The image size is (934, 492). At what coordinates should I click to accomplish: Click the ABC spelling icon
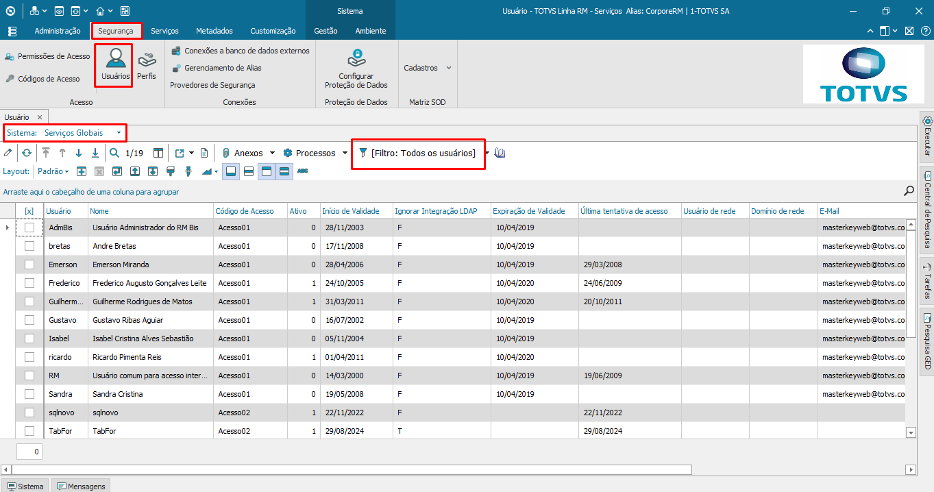(x=303, y=171)
